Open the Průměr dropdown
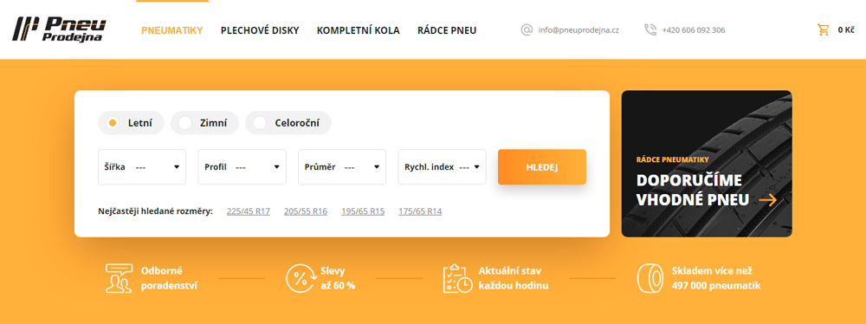The width and height of the screenshot is (866, 324). [x=342, y=167]
